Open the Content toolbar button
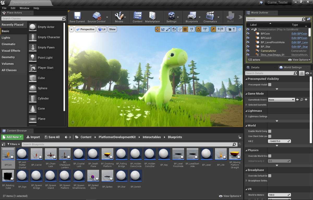This screenshot has width=313, height=200. point(137,17)
